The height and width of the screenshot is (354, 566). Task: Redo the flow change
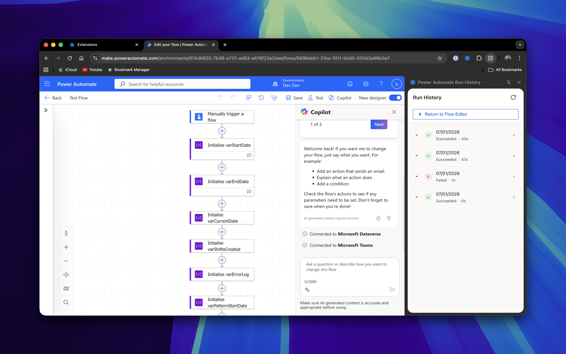tap(233, 98)
